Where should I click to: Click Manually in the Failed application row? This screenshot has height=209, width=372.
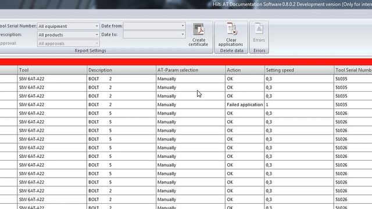[167, 105]
